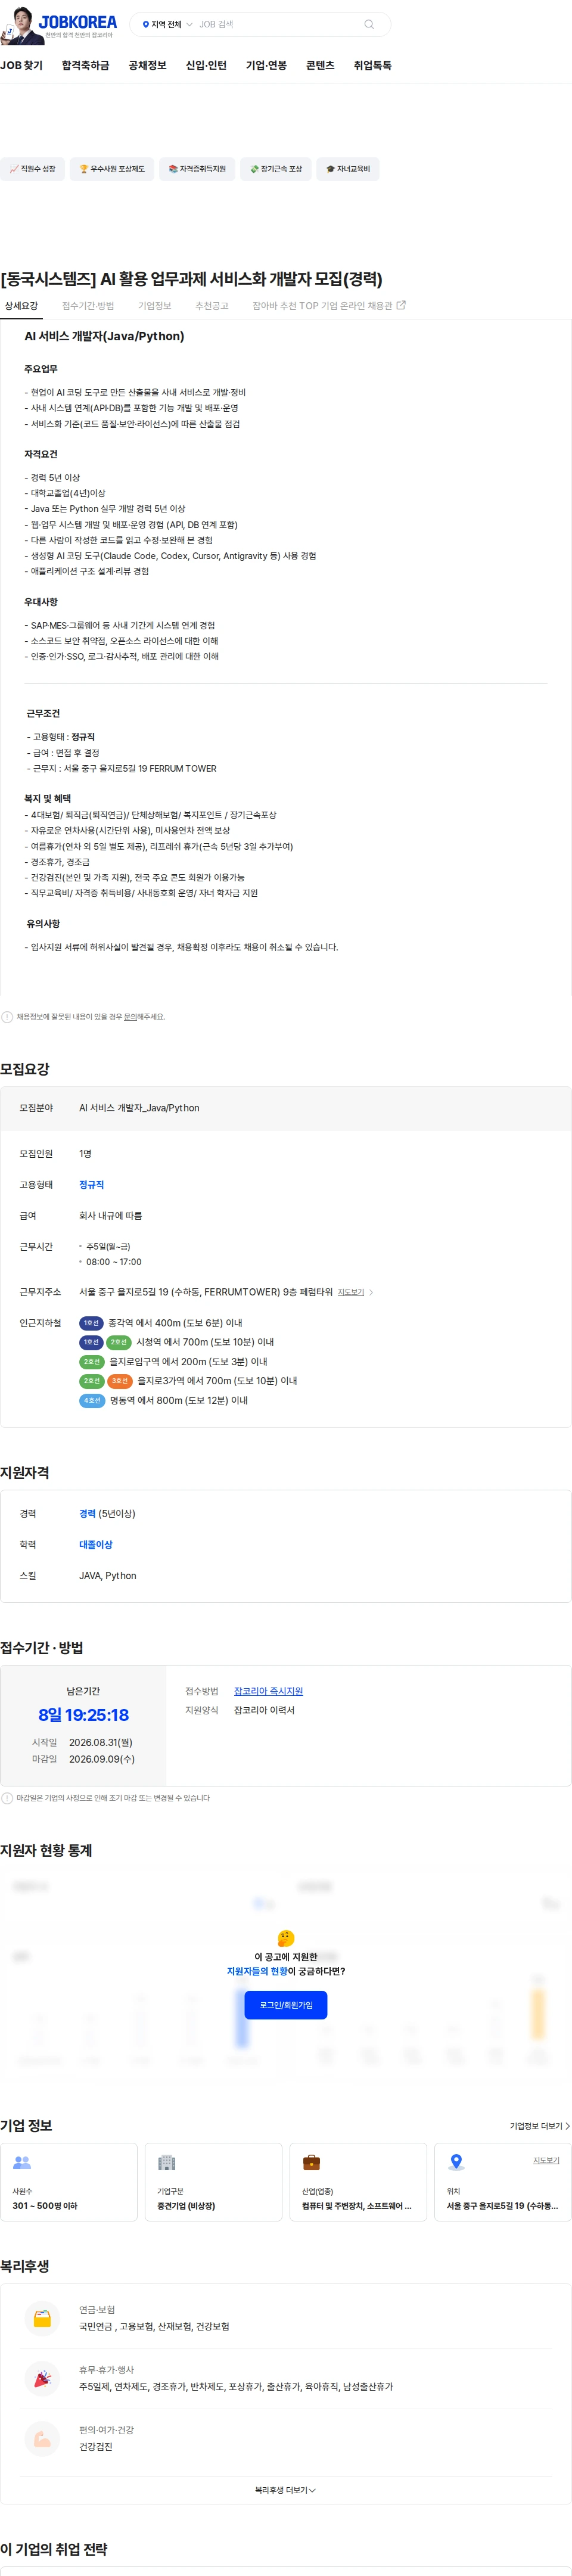Switch to the 기업정보 tab
572x2576 pixels.
click(155, 306)
